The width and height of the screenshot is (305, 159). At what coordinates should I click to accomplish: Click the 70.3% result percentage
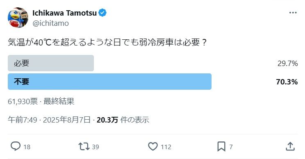point(287,82)
